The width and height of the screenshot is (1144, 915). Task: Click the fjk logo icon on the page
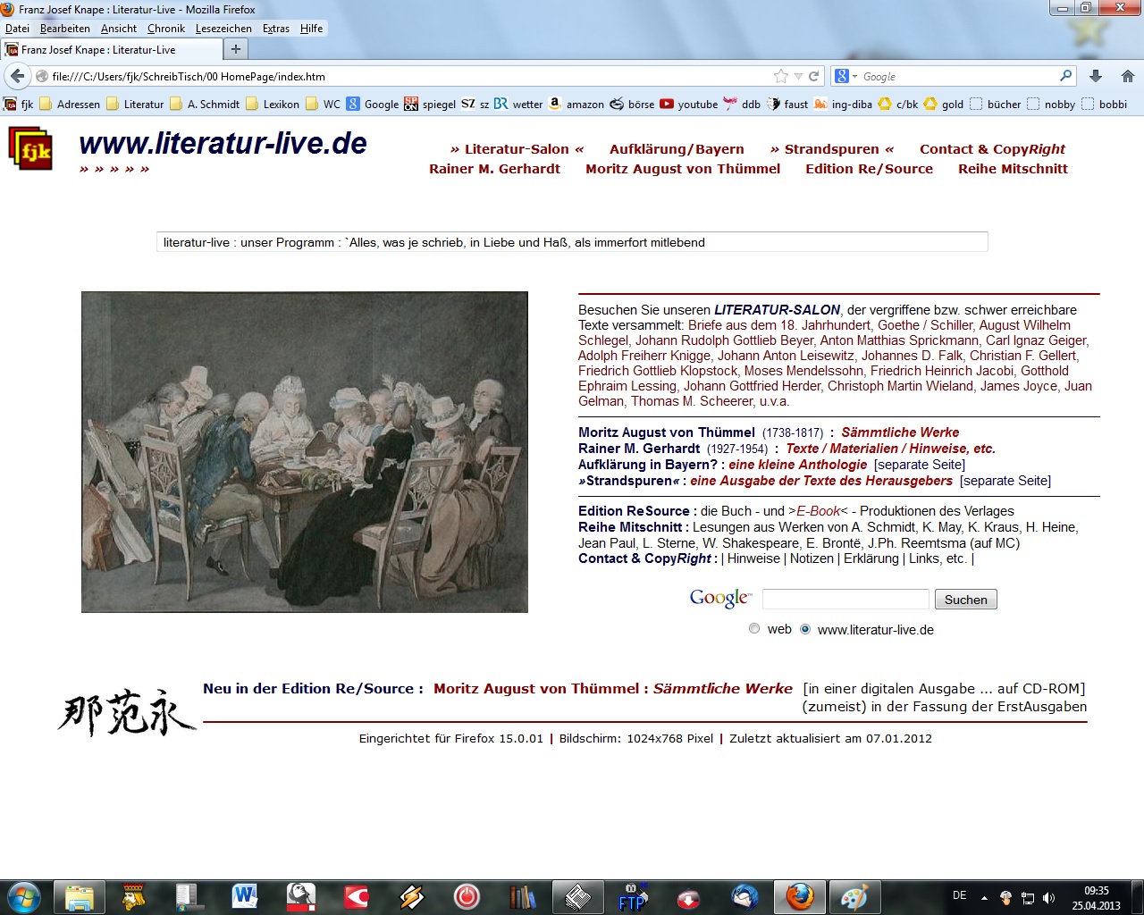coord(30,148)
